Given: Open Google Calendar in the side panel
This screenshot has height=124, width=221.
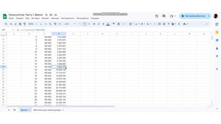Looking at the screenshot, I should coord(217,24).
